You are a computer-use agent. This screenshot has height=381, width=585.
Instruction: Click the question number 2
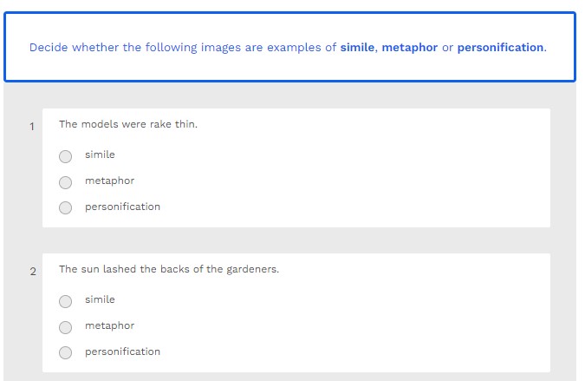coord(32,272)
